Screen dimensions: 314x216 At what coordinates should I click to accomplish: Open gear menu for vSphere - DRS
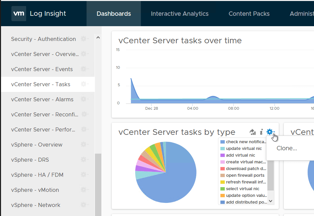tap(84, 160)
